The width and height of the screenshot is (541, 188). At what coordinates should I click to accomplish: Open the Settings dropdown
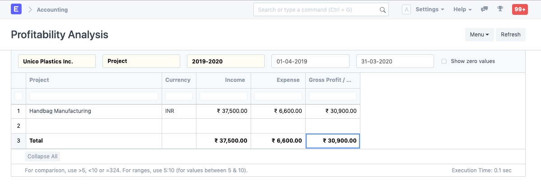pos(429,9)
